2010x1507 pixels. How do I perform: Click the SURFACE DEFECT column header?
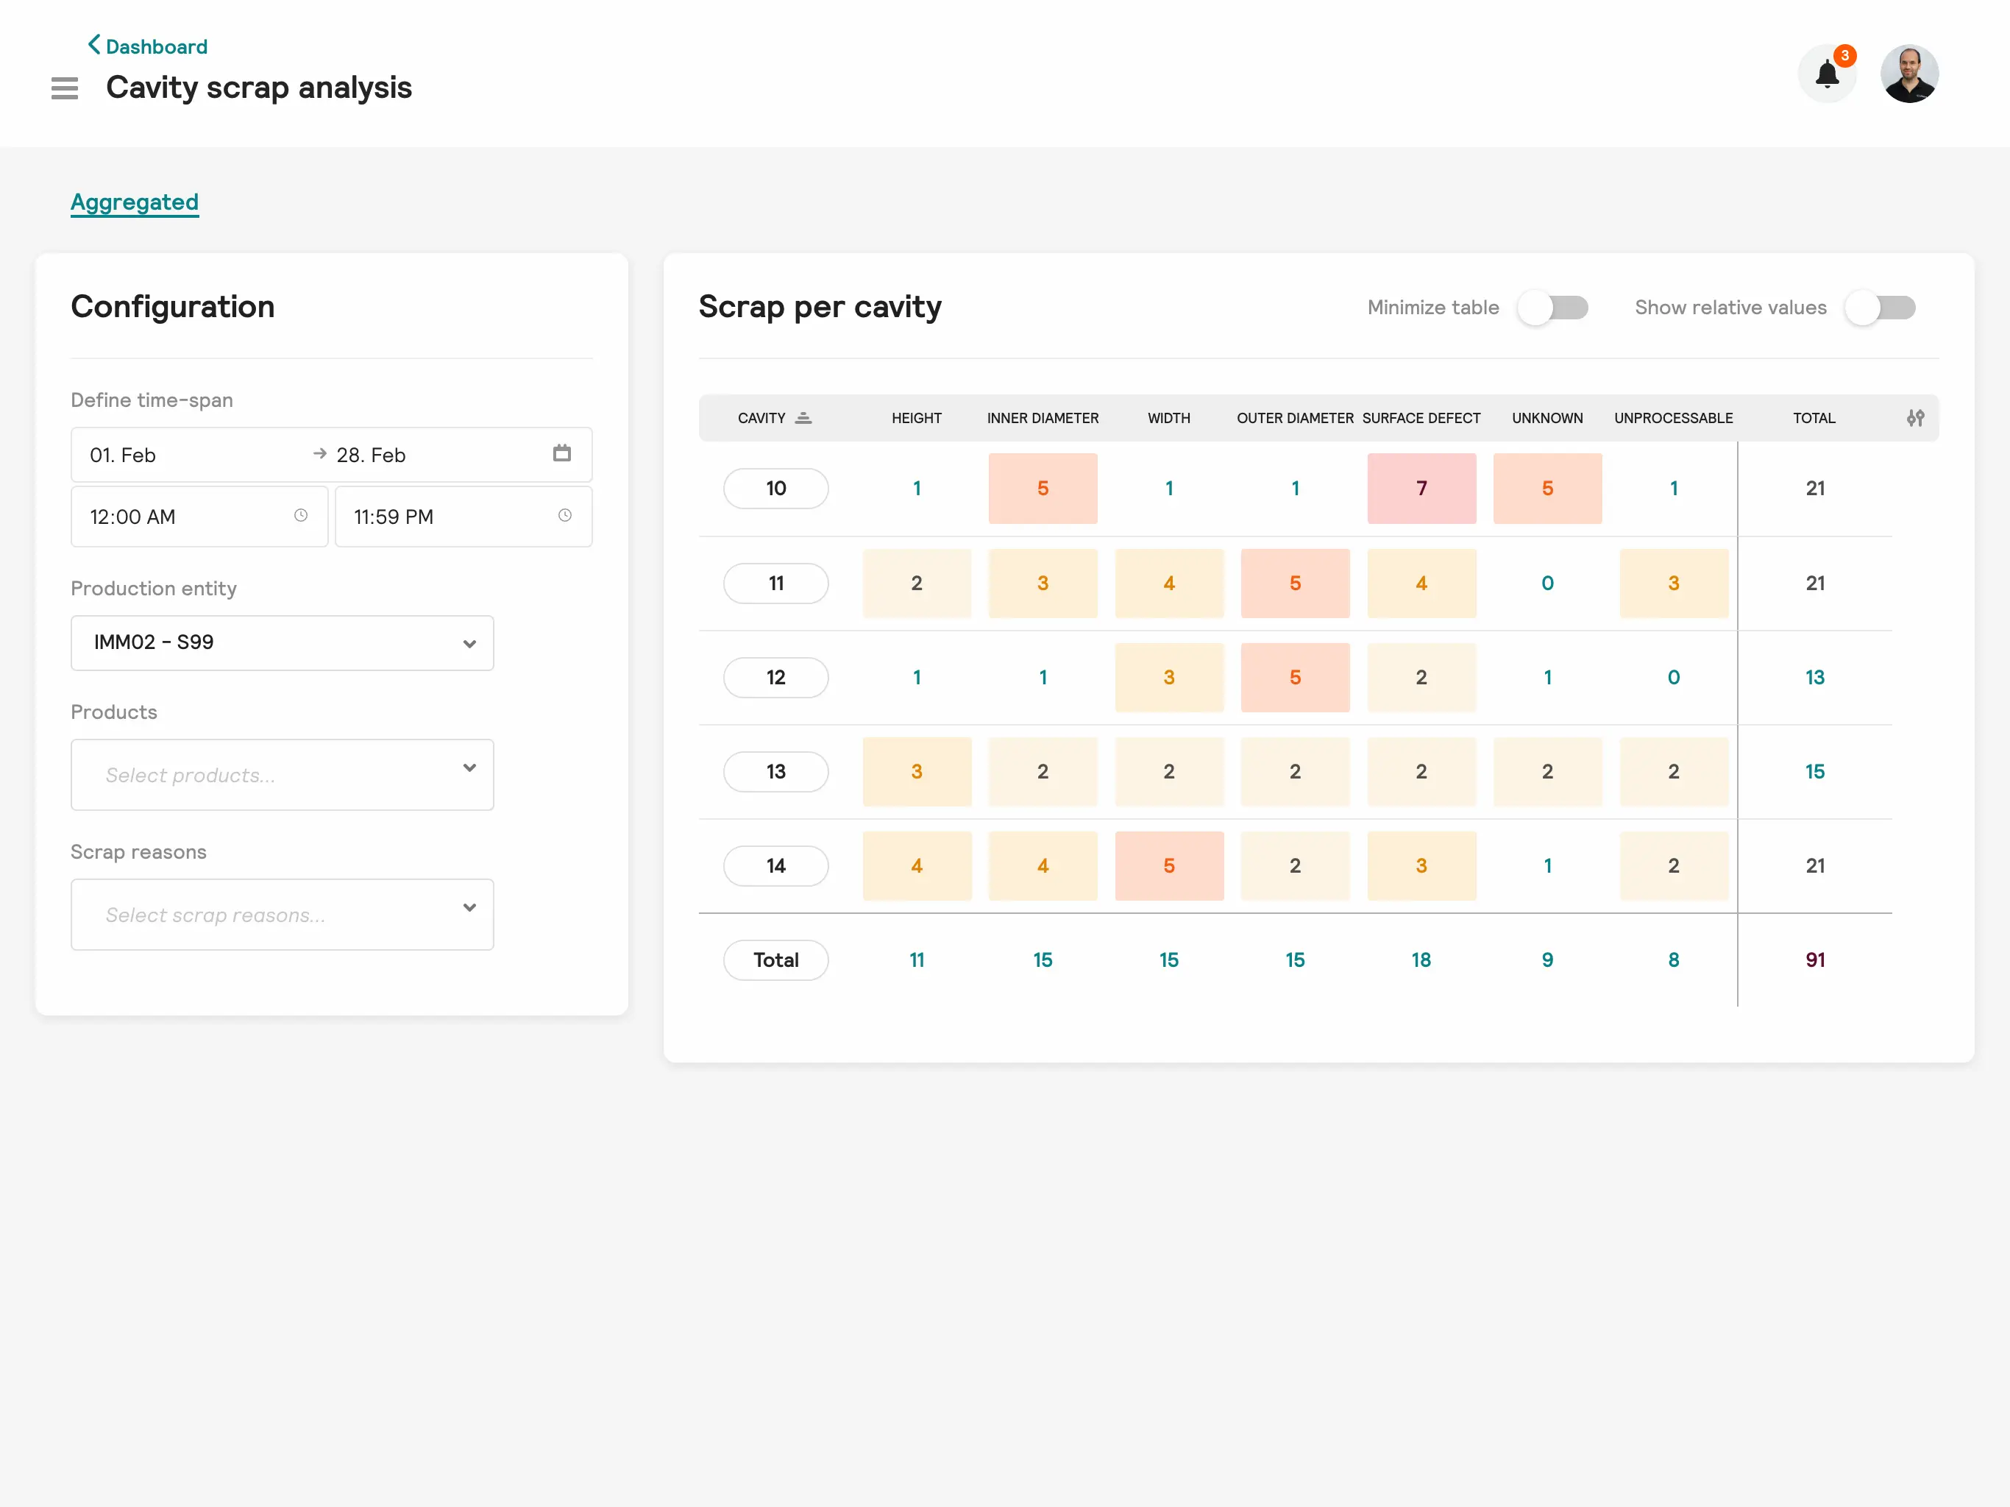point(1421,418)
